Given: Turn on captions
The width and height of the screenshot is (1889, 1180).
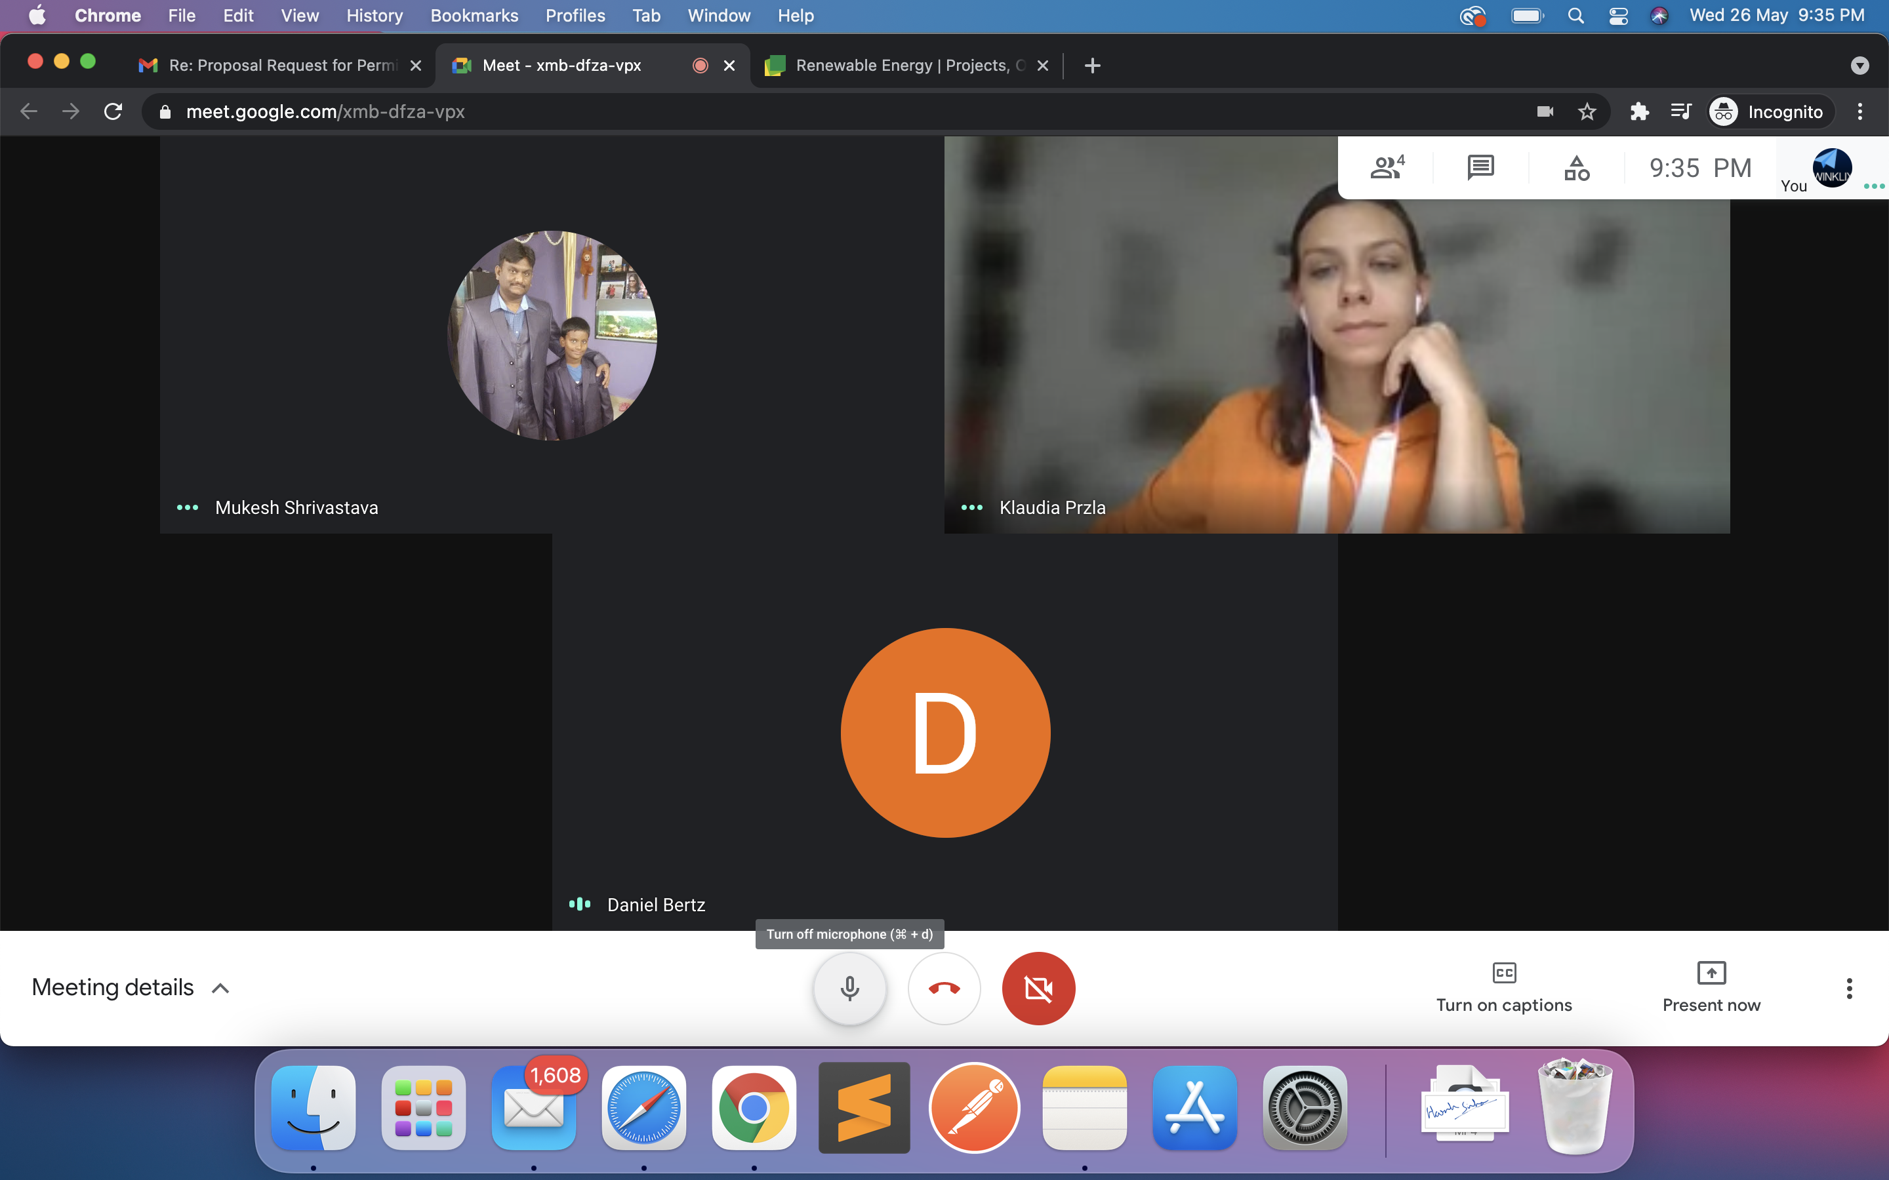Looking at the screenshot, I should click(1503, 988).
